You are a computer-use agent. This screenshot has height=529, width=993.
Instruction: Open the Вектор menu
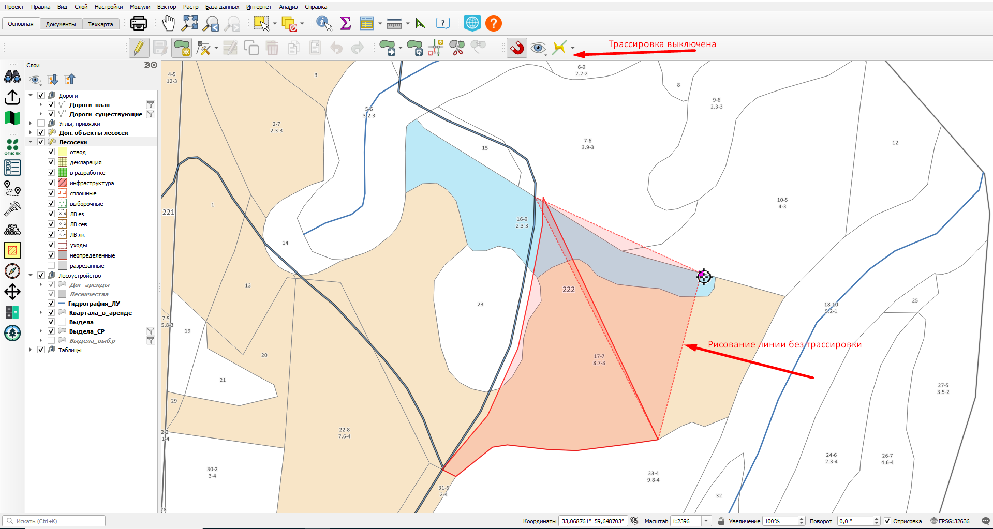(167, 7)
